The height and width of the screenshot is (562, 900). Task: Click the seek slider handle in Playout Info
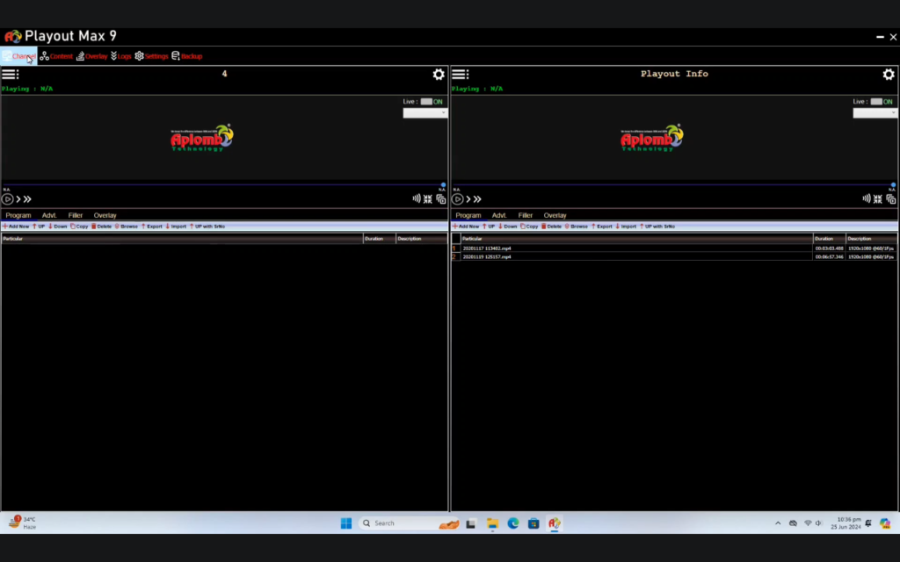tap(893, 185)
